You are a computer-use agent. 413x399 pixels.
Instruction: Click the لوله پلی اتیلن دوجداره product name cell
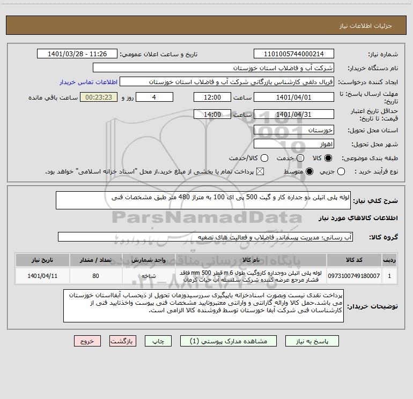click(x=251, y=276)
